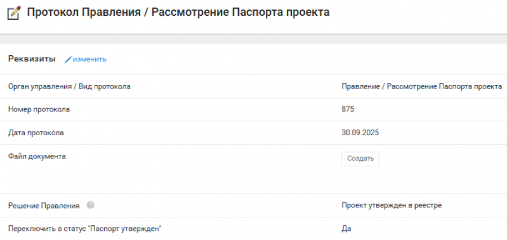Click the gray divider band below the header
Image resolution: width=507 pixels, height=240 pixels.
pos(253,39)
